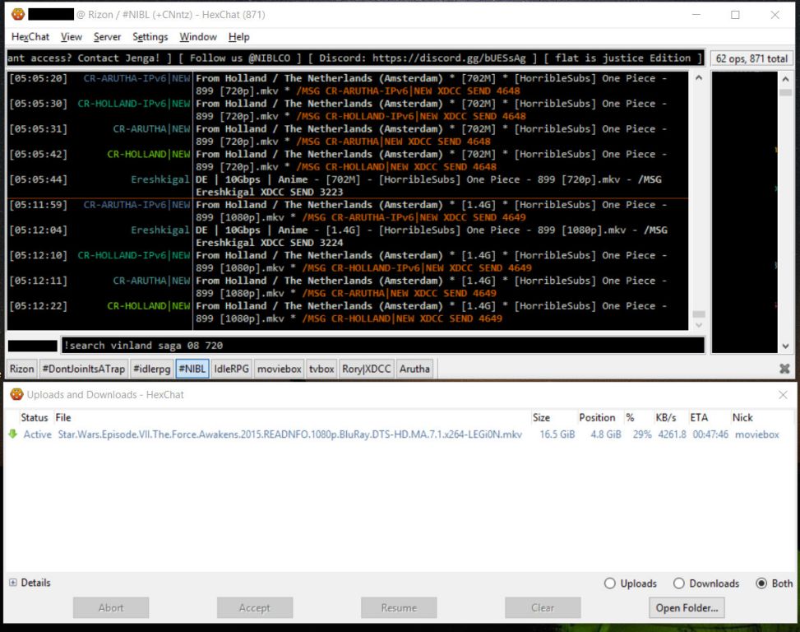Click the chat message input field

pos(382,345)
